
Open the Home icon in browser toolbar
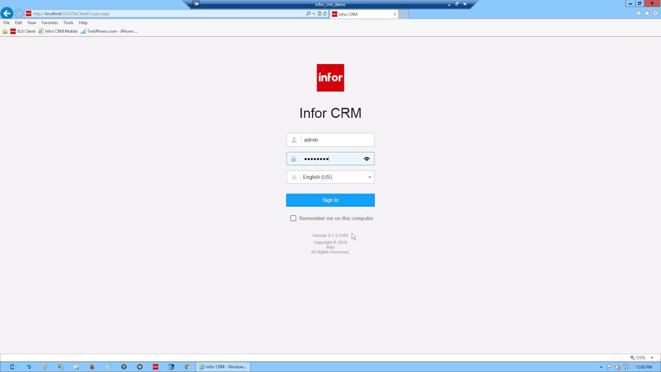(639, 13)
